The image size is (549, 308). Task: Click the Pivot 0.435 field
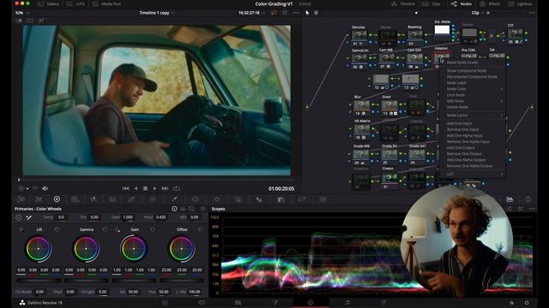pyautogui.click(x=160, y=217)
